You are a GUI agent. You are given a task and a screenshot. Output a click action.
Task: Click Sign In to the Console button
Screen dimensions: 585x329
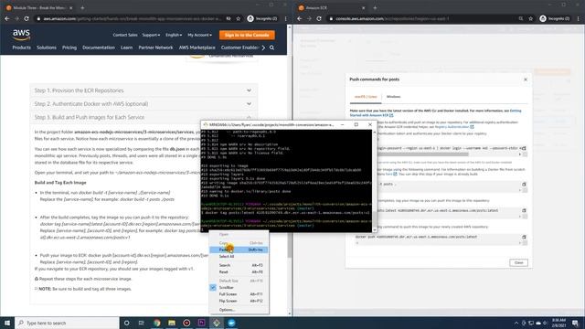click(x=247, y=35)
